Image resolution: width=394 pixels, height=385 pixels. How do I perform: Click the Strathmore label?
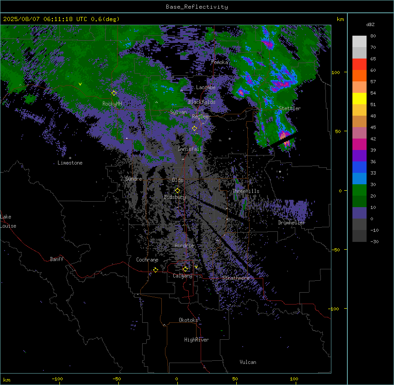point(236,278)
